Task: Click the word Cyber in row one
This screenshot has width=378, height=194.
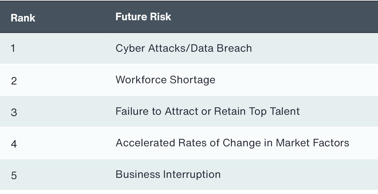Action: (x=130, y=48)
